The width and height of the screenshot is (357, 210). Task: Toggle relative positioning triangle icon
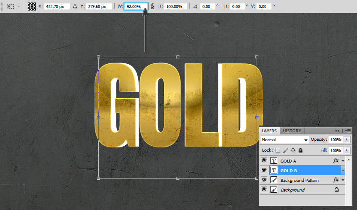(75, 6)
